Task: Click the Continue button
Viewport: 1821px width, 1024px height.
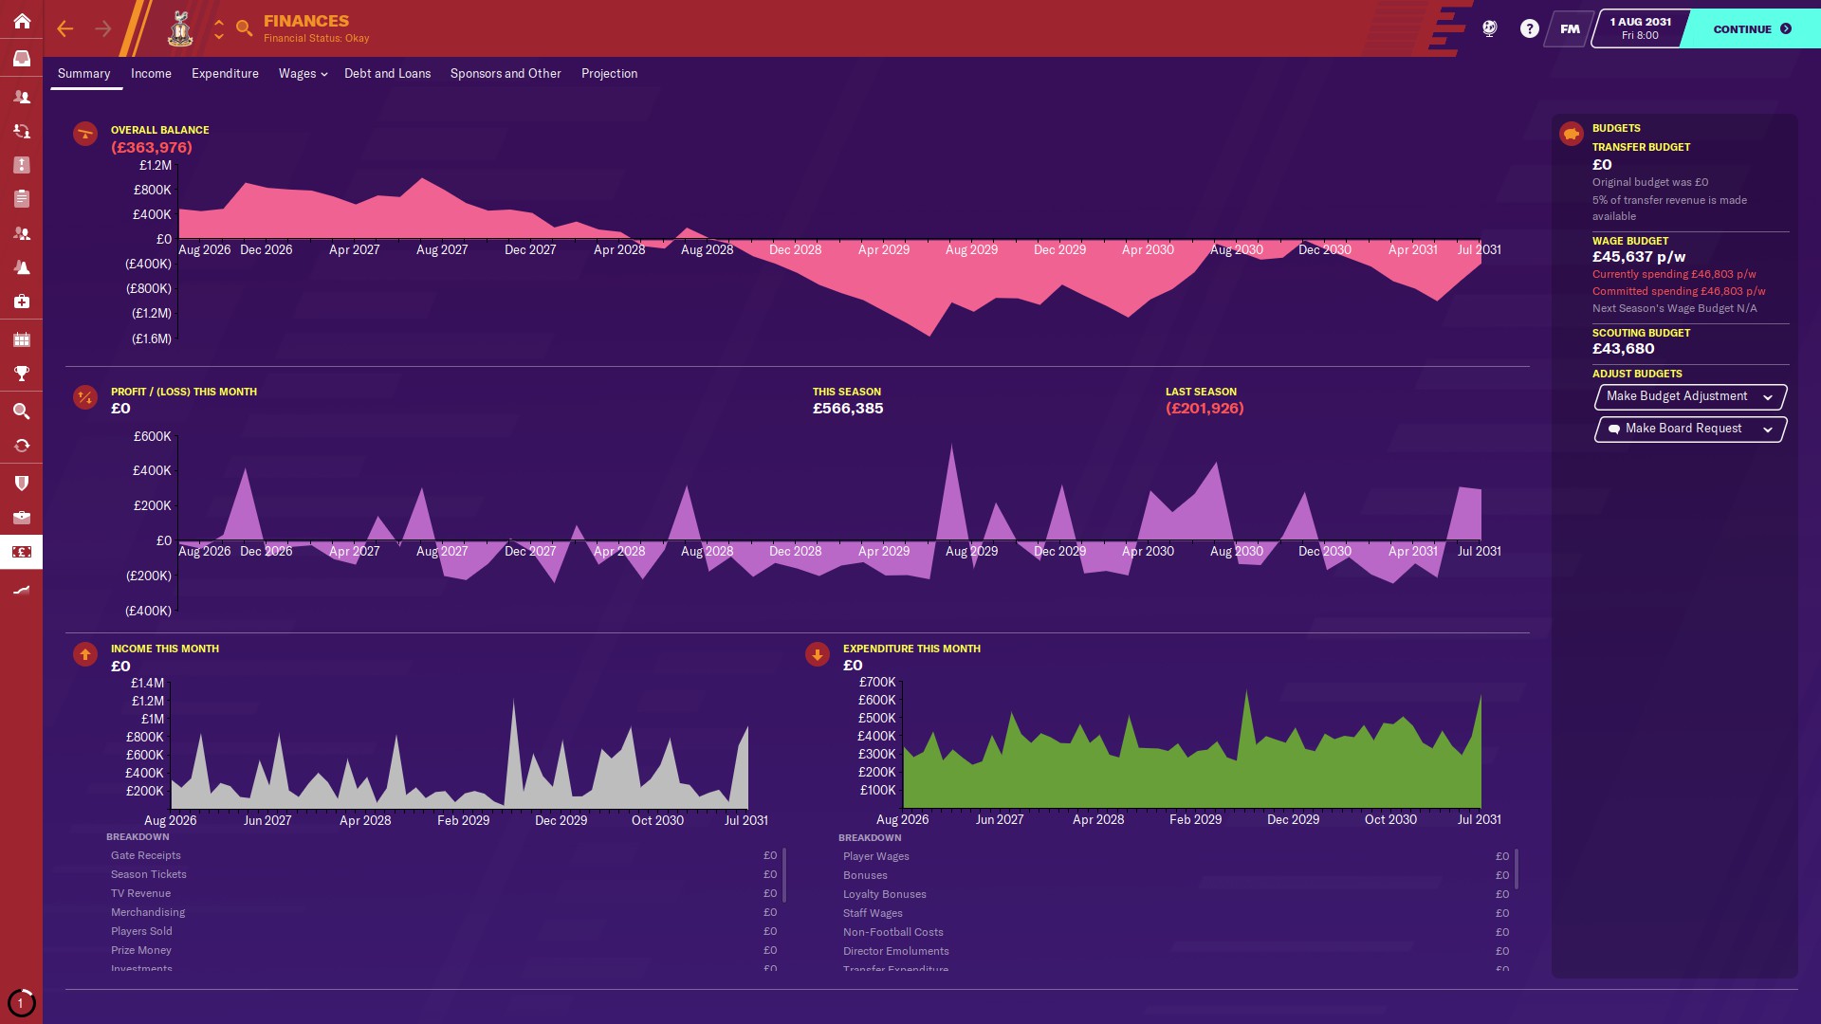Action: (1751, 28)
